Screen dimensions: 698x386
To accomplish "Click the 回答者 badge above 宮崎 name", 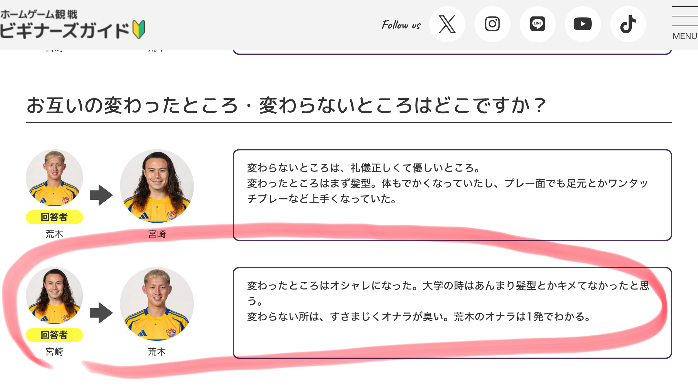I will (54, 335).
